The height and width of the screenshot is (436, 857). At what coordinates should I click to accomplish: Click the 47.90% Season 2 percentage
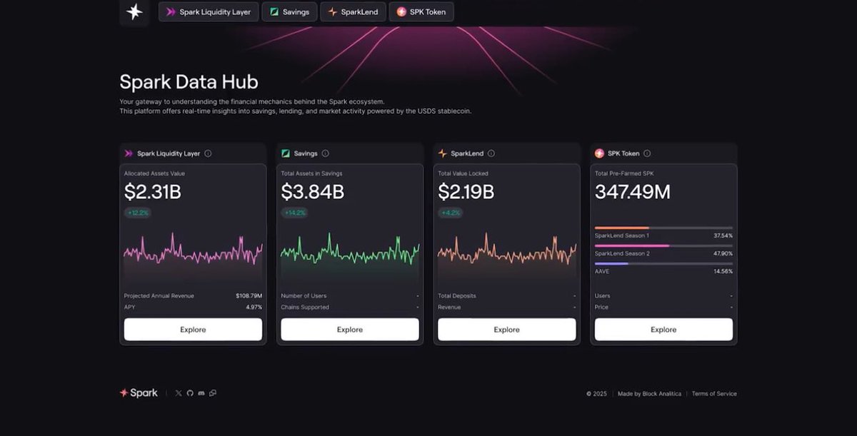pos(723,253)
